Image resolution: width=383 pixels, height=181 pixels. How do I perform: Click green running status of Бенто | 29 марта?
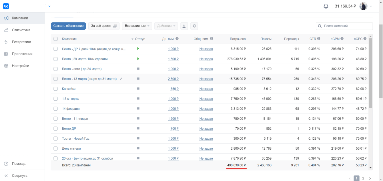point(138,59)
